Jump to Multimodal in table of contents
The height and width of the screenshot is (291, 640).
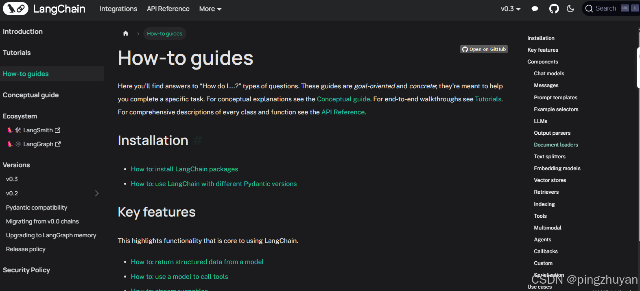point(547,228)
